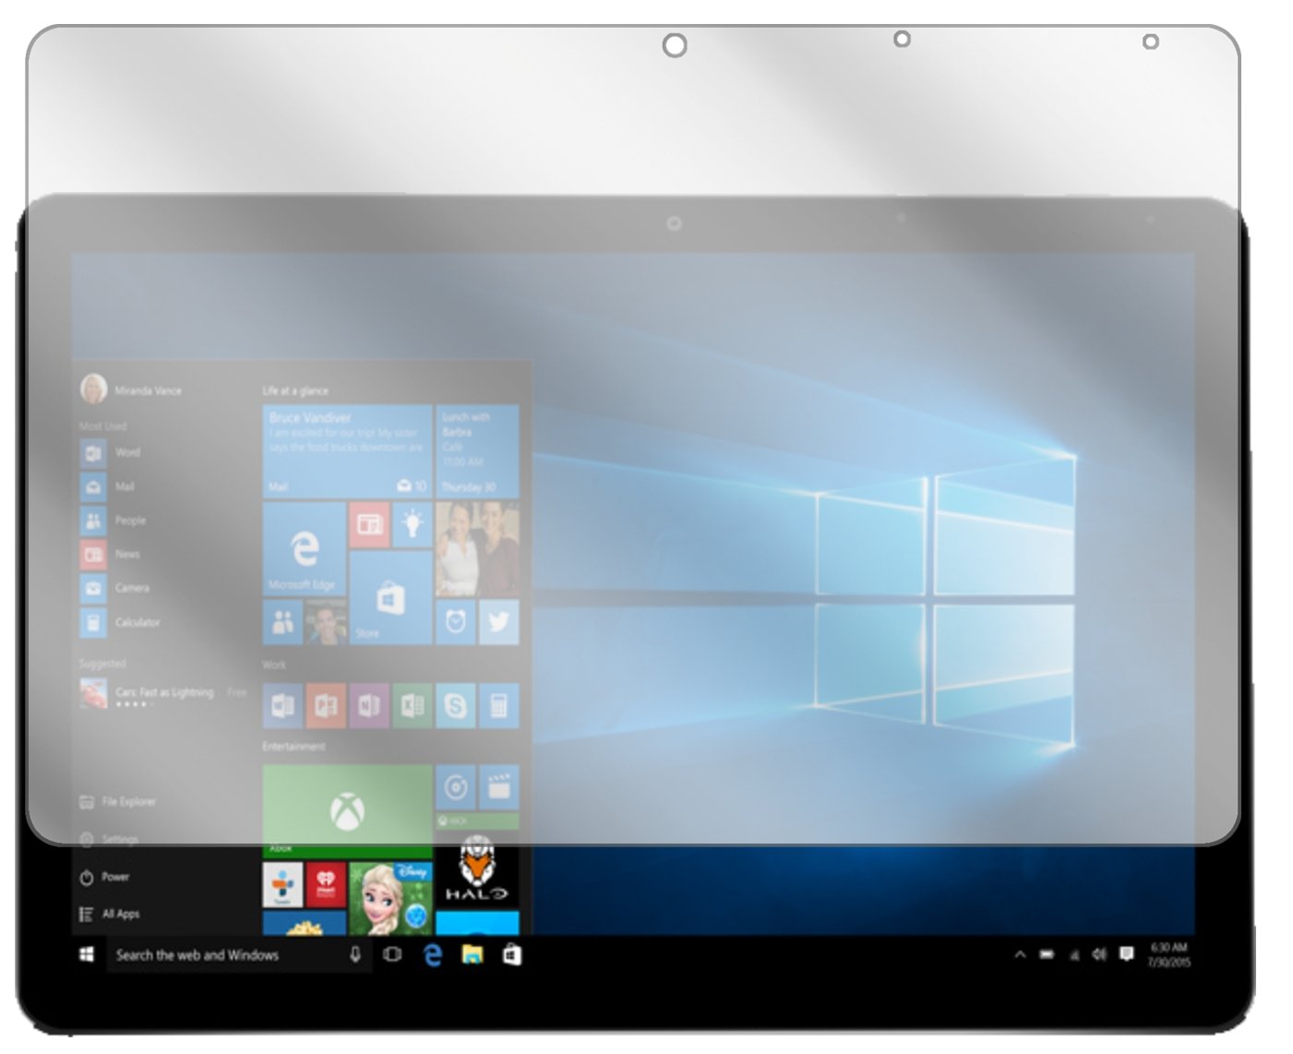Open the PowerPoint tile in Work group
This screenshot has width=1293, height=1054.
[x=326, y=706]
